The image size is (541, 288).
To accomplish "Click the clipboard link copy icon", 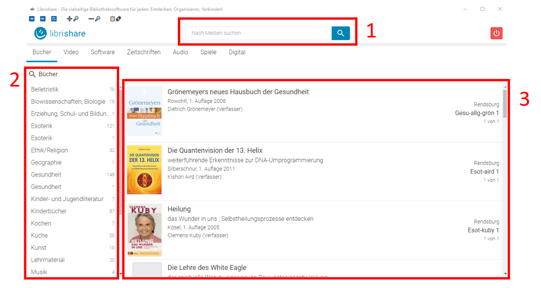I will click(x=115, y=19).
